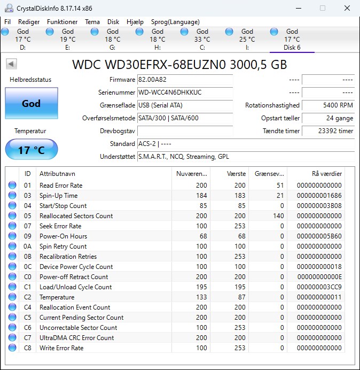The image size is (360, 370).
Task: Click the Nuværen... column header
Action: tap(191, 174)
